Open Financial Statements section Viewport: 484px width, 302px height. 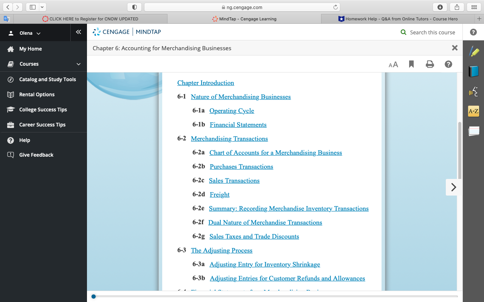(x=238, y=125)
